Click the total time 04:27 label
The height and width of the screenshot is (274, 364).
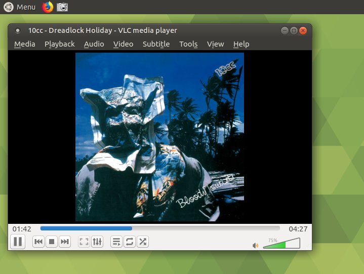298,229
